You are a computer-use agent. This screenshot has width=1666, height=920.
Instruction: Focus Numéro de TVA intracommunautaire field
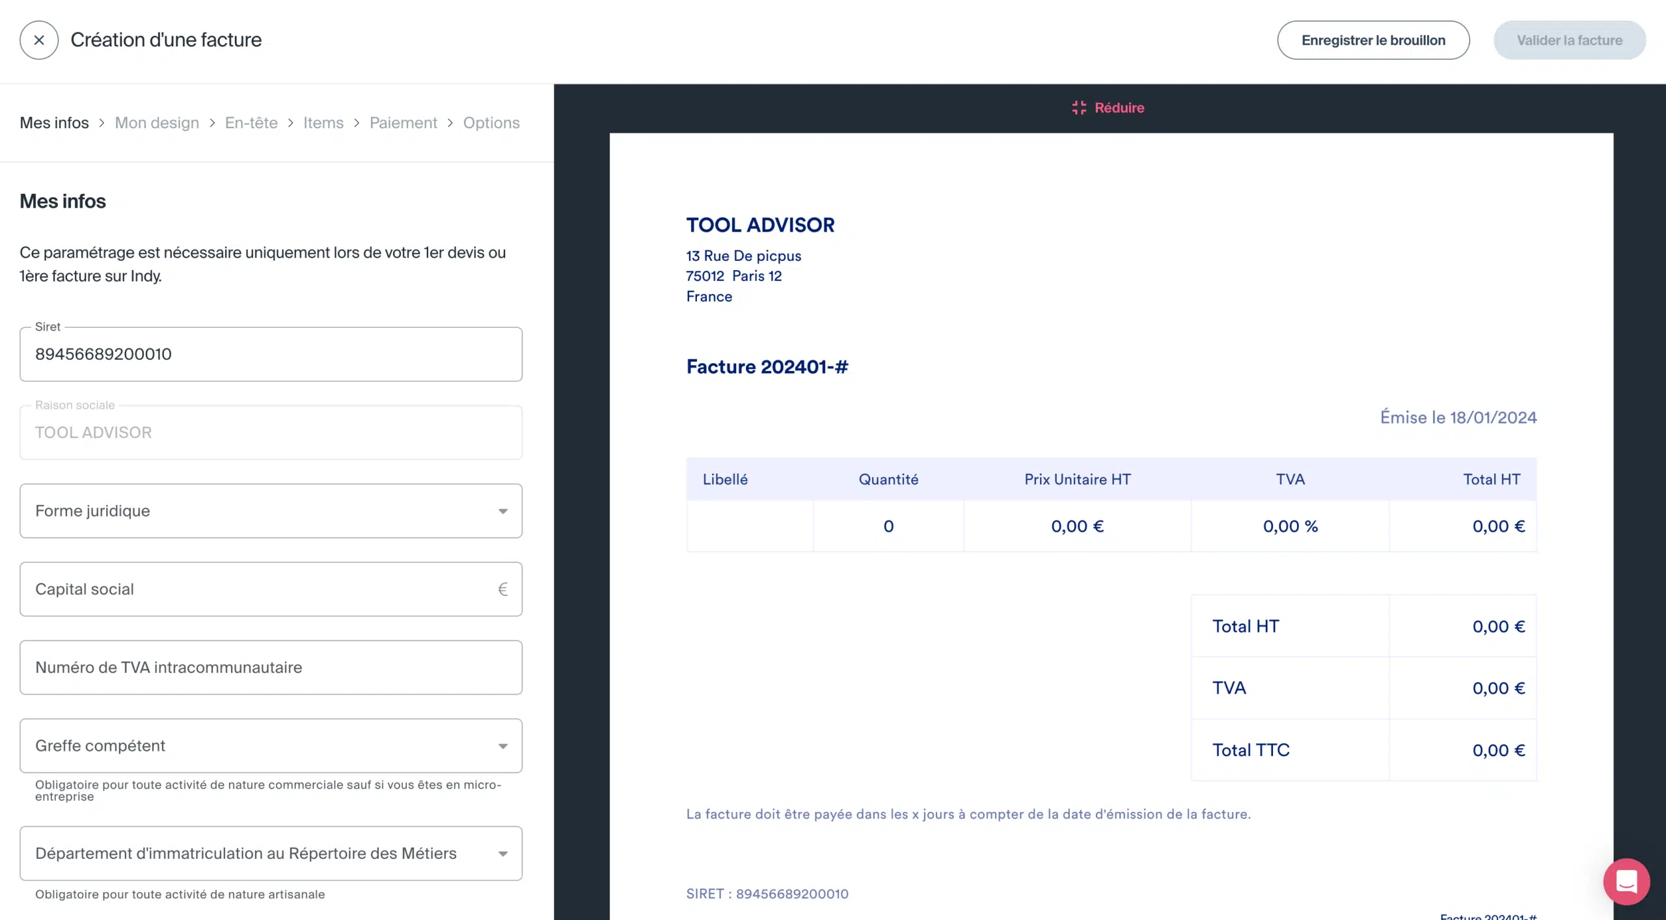tap(271, 668)
